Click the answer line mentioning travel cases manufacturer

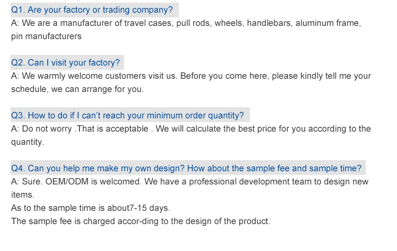[186, 23]
